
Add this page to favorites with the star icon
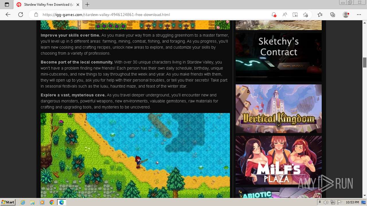tap(306, 15)
